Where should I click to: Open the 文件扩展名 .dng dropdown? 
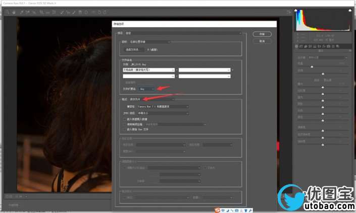coord(146,89)
